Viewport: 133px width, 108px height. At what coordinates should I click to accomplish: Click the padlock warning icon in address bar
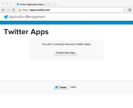click(20, 10)
